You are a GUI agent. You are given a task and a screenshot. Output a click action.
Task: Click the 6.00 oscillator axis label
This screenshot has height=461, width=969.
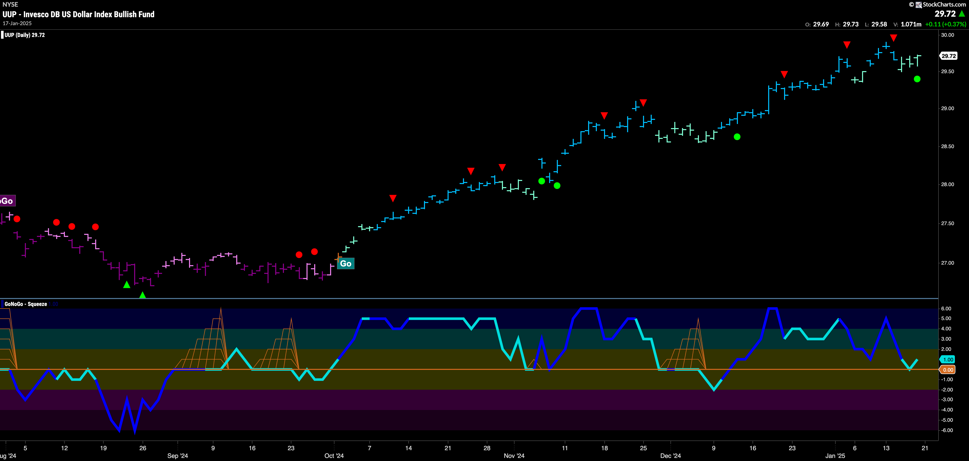[x=946, y=309]
